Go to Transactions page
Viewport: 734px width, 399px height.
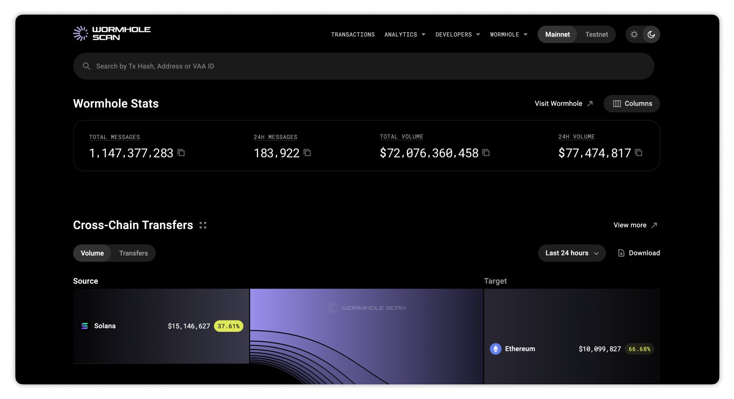353,34
